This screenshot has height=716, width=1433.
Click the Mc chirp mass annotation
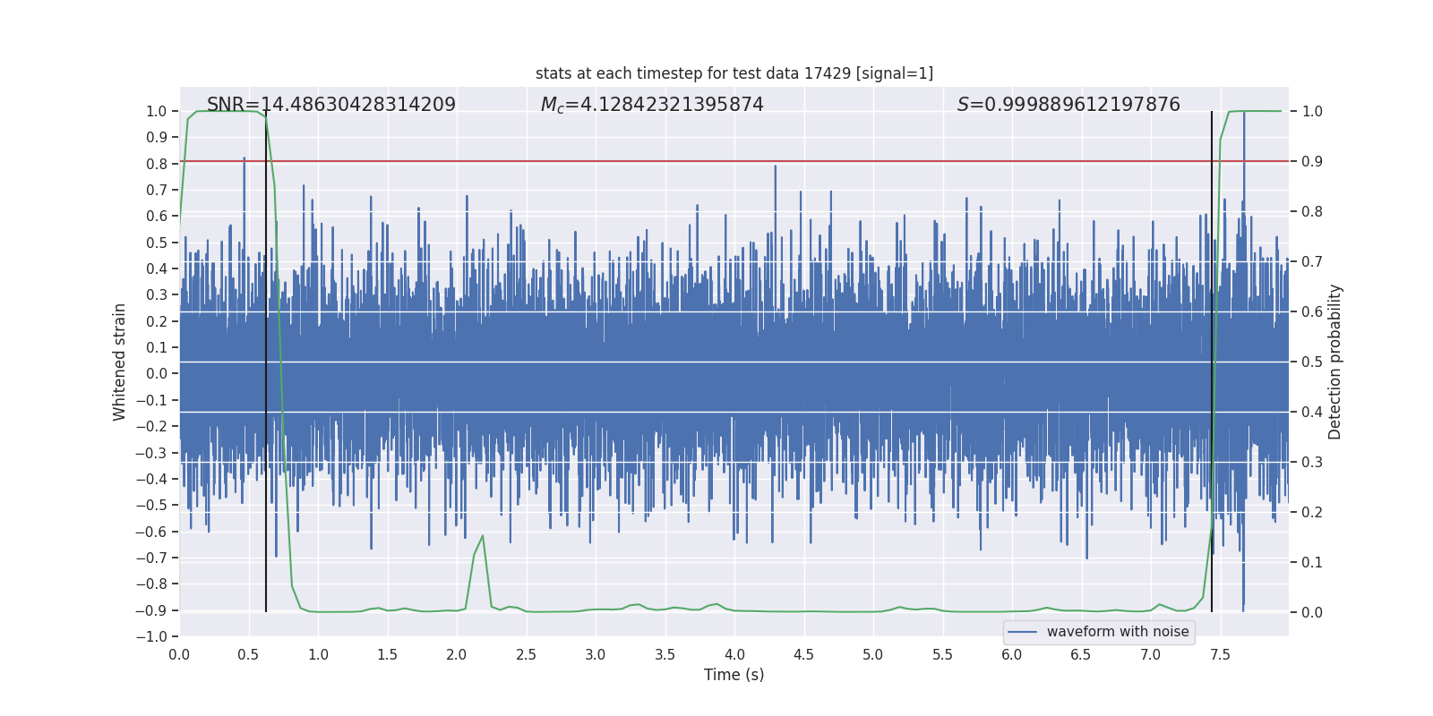651,105
